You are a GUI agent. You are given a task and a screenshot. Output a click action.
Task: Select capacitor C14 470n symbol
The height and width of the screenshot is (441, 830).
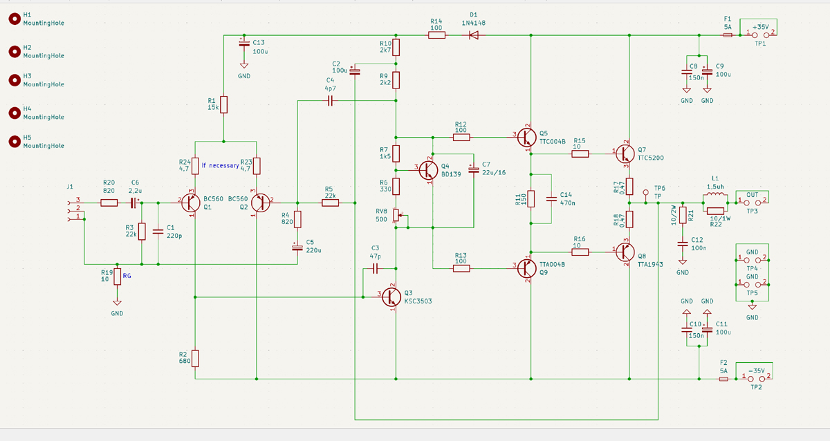point(551,199)
